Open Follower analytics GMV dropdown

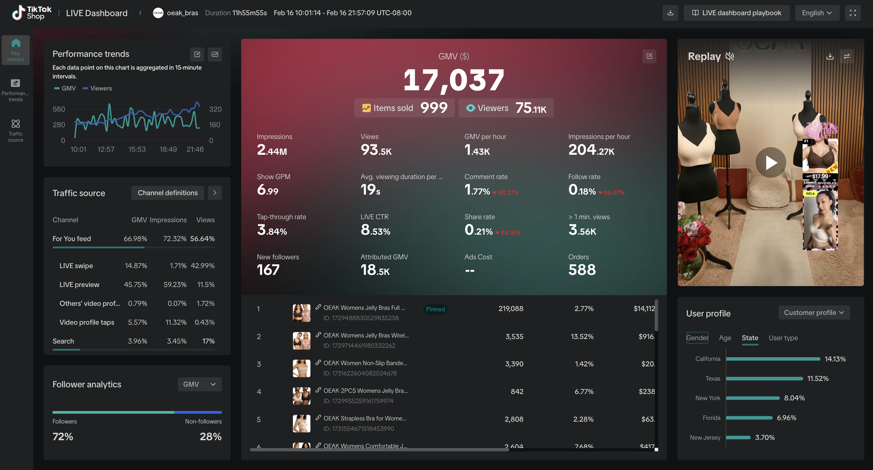(199, 384)
